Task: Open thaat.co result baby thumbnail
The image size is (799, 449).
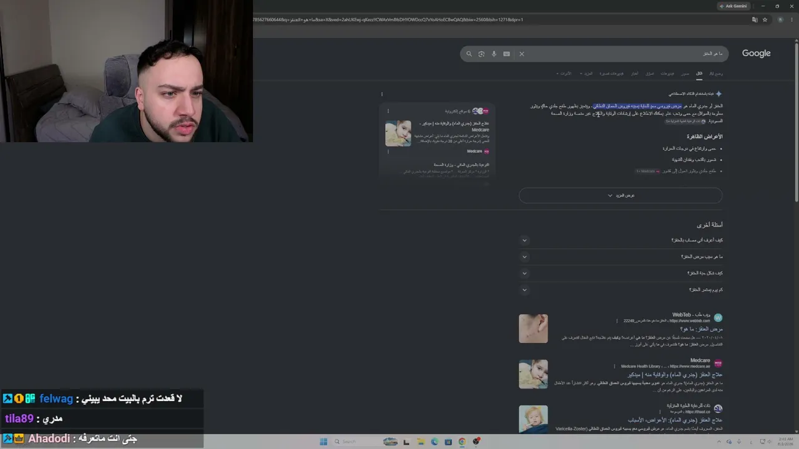Action: point(533,419)
